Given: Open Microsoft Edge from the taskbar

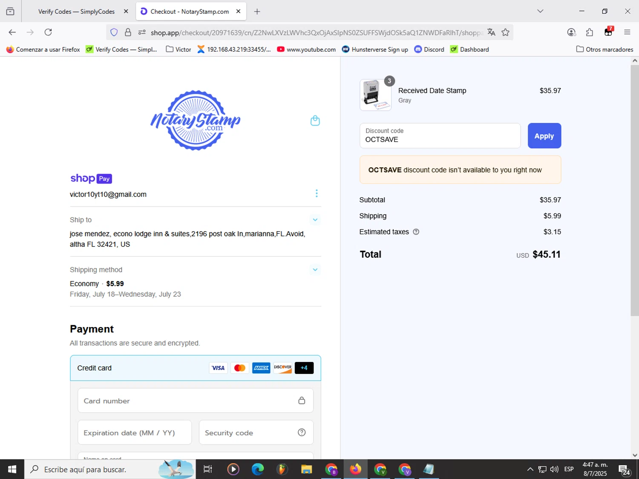Looking at the screenshot, I should [x=258, y=469].
